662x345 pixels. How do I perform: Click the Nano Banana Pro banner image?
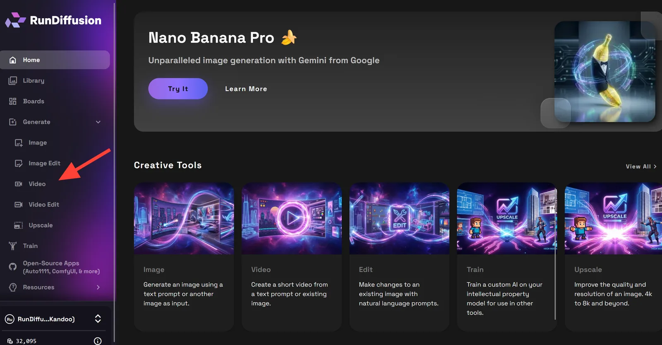coord(604,72)
